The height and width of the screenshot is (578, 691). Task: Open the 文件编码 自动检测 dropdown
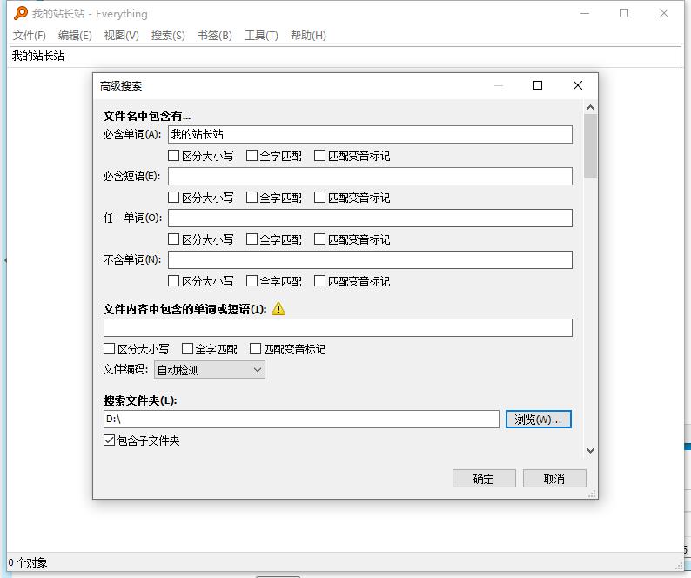click(x=210, y=370)
